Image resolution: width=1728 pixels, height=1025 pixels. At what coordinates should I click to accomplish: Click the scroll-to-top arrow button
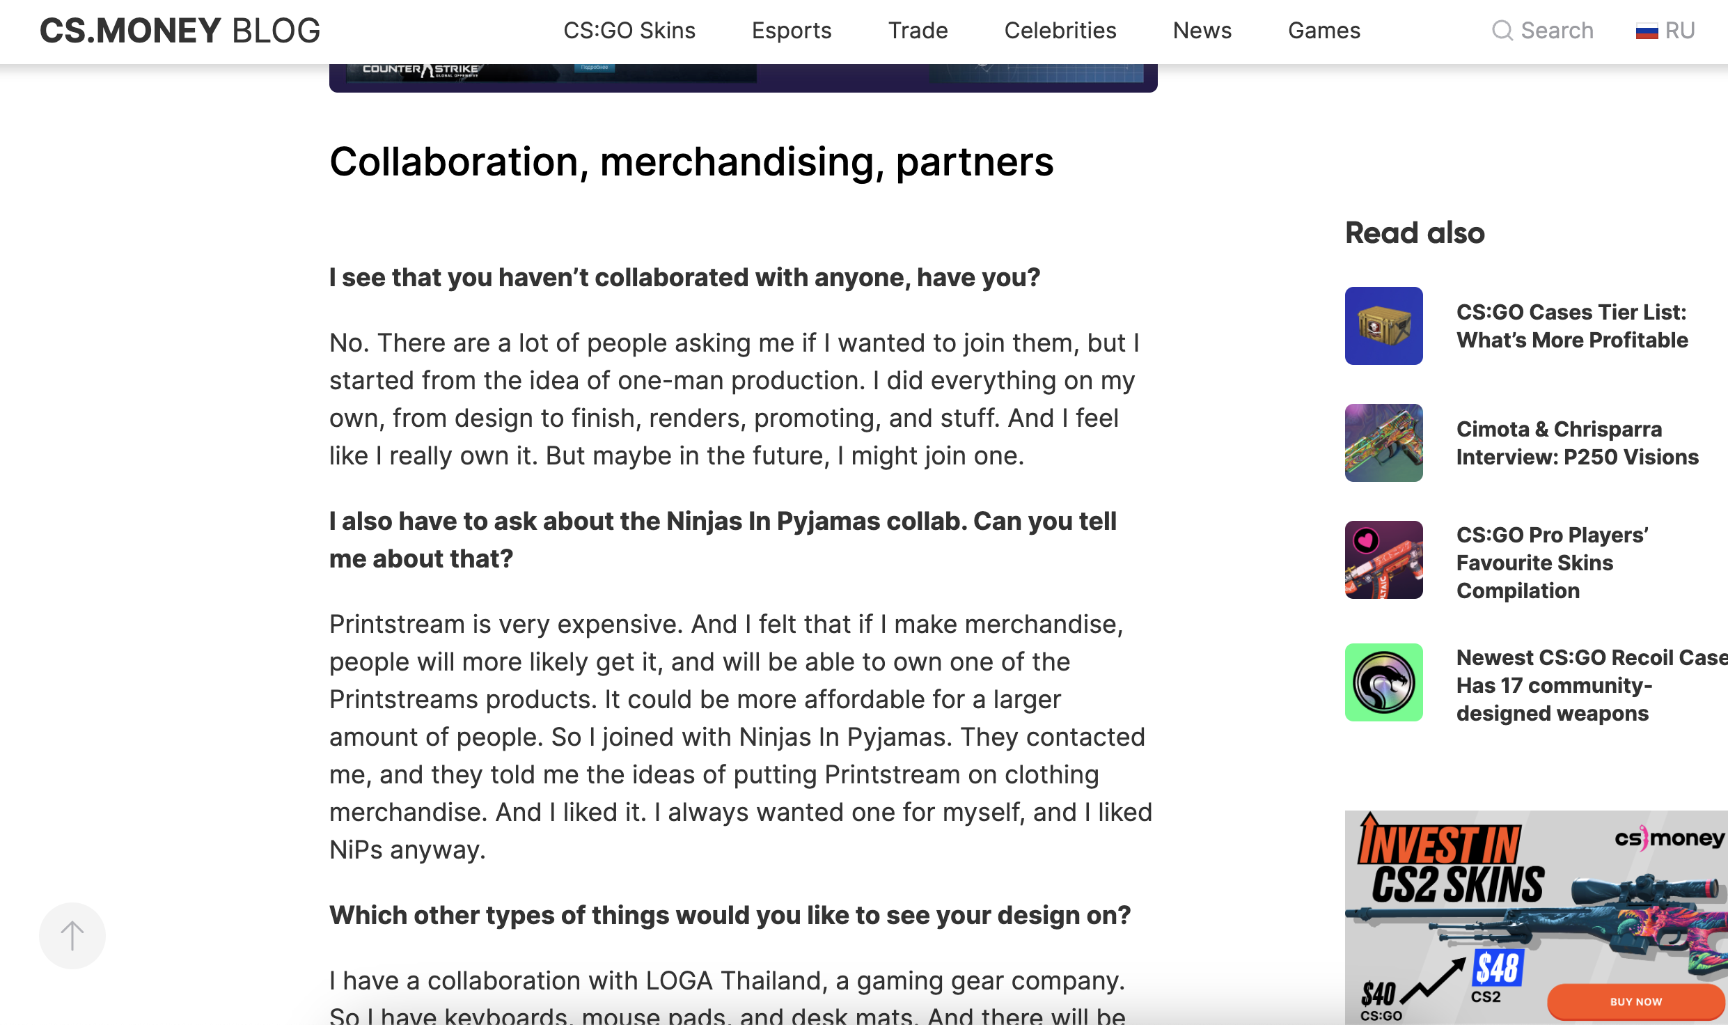72,935
